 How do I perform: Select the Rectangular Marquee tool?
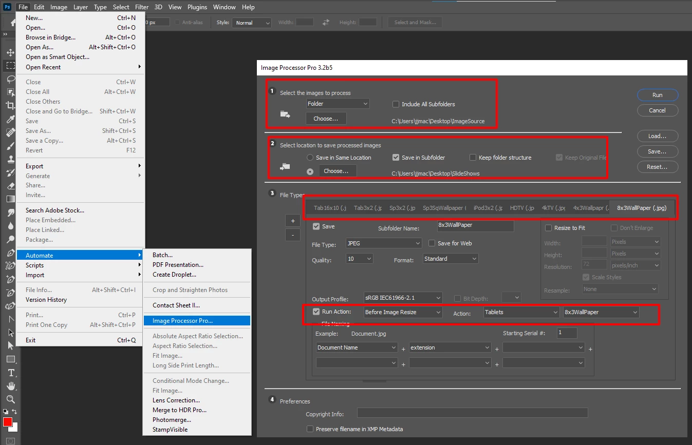(x=10, y=66)
